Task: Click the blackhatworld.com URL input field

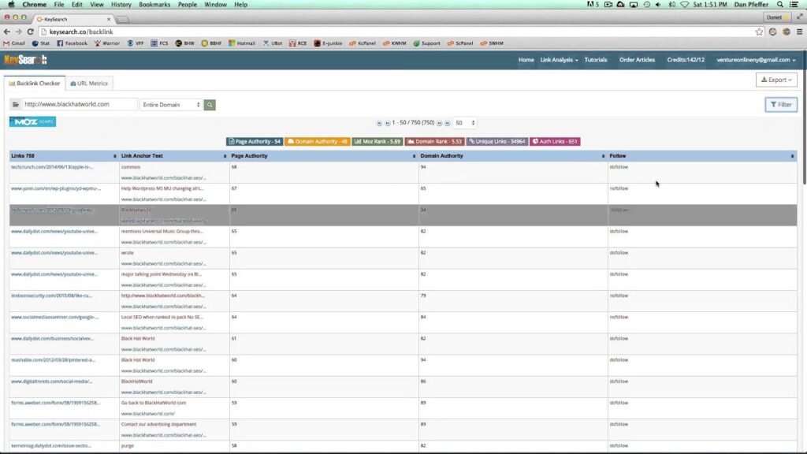Action: [80, 105]
